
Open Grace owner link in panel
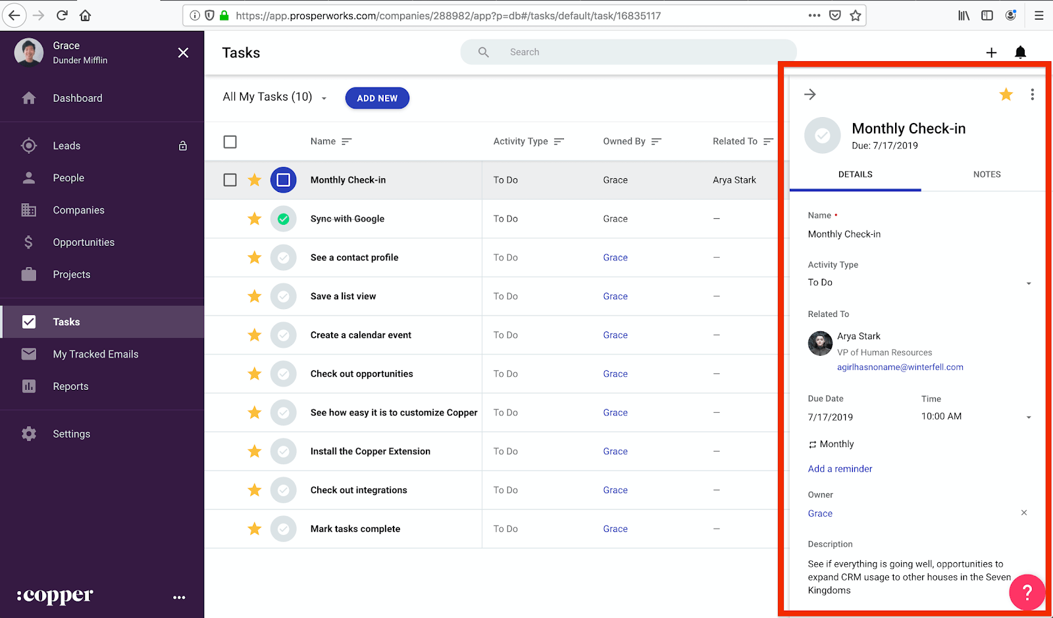[820, 513]
